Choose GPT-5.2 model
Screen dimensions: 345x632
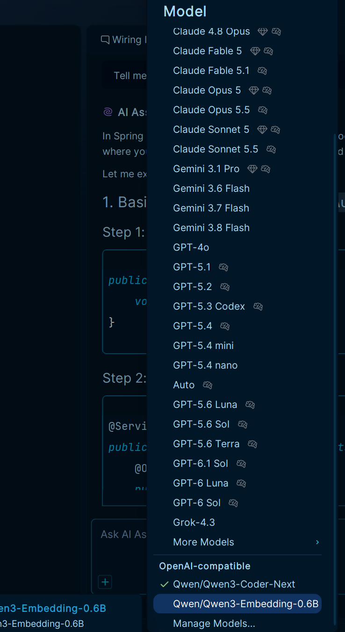tap(237, 287)
